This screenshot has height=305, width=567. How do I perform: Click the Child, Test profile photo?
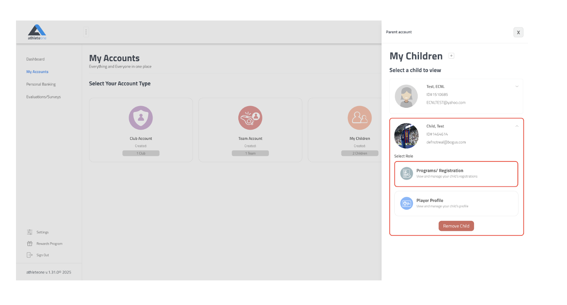pyautogui.click(x=406, y=136)
